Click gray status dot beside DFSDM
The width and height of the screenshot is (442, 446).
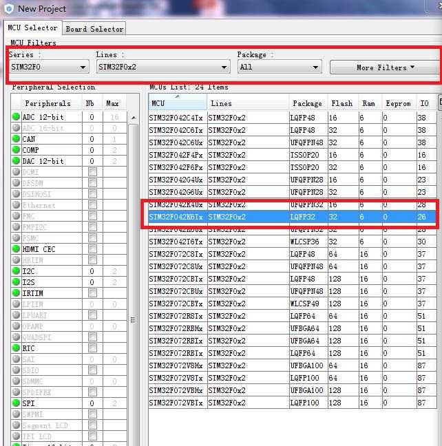click(x=17, y=182)
